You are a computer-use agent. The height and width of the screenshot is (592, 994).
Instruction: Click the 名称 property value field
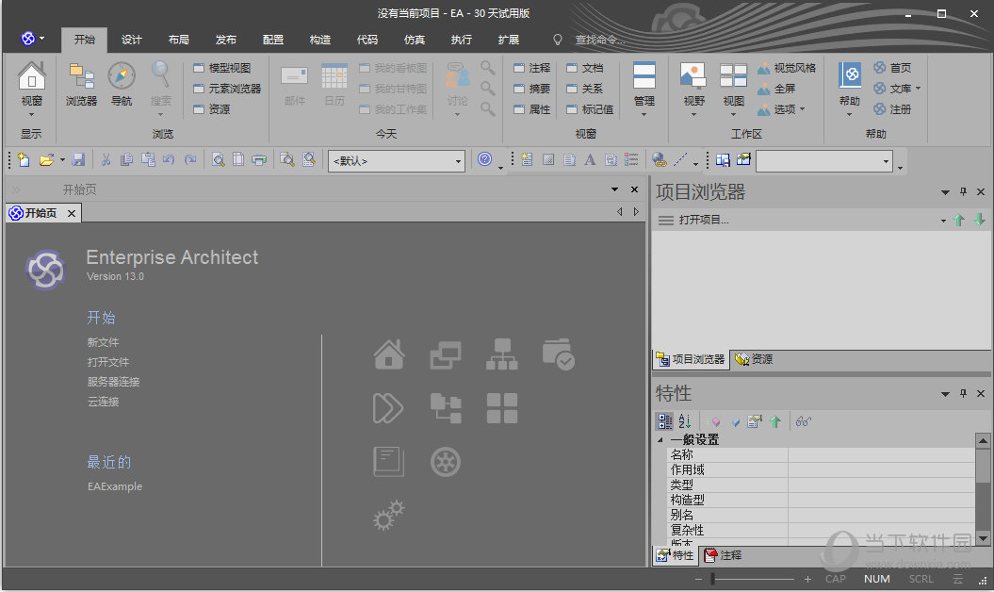click(x=881, y=454)
